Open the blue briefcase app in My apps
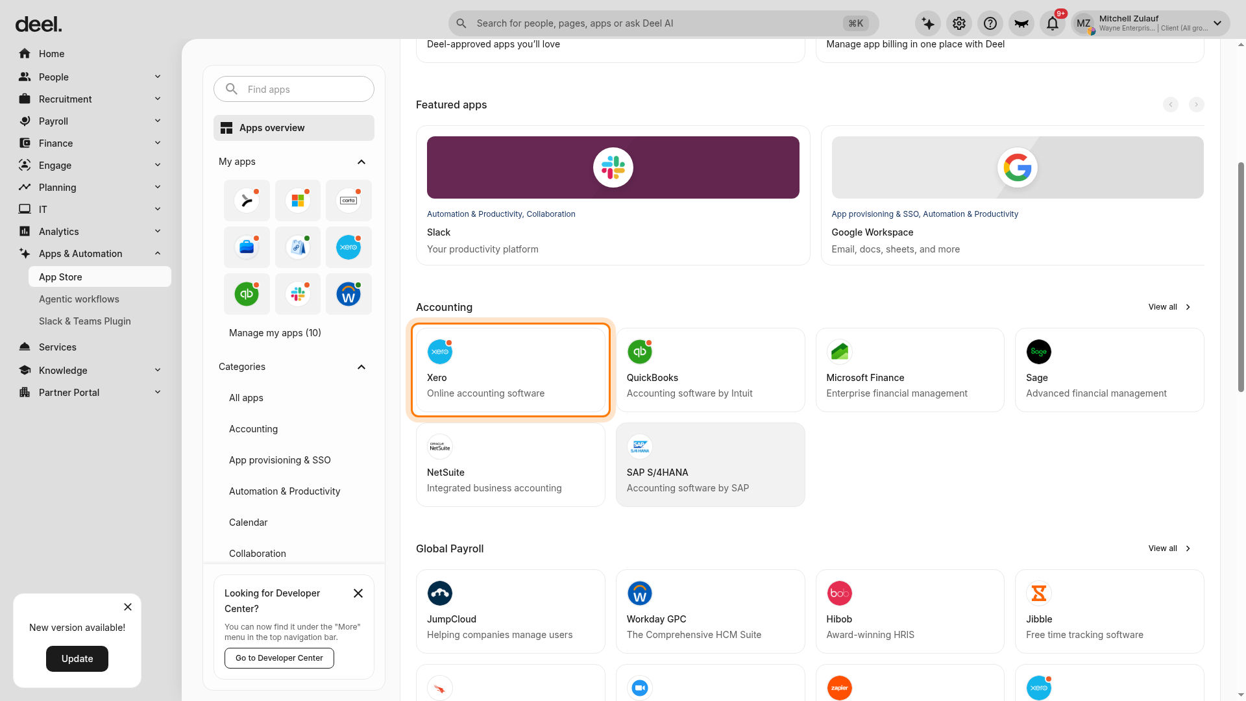Screen dimensions: 1246x701 tap(247, 247)
